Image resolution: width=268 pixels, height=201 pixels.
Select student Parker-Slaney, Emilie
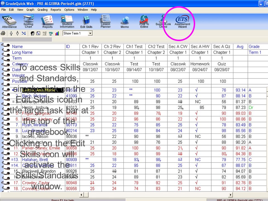41,148
